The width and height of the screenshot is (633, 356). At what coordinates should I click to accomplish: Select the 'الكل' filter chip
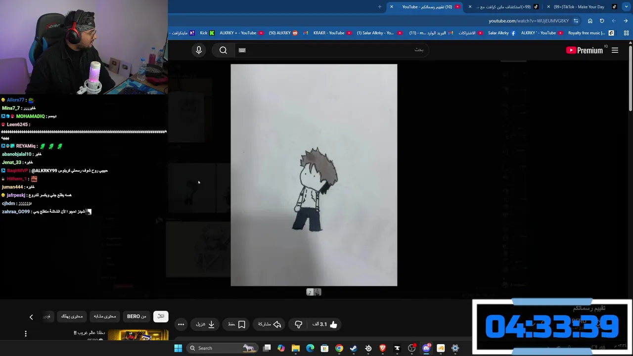pos(161,316)
